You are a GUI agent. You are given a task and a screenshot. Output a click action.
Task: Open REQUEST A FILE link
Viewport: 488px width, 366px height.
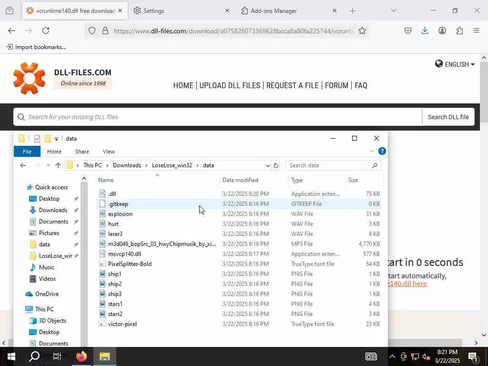click(x=293, y=85)
